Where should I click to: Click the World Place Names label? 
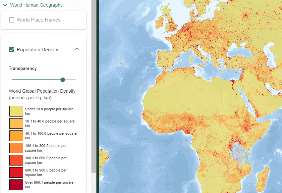click(x=38, y=20)
